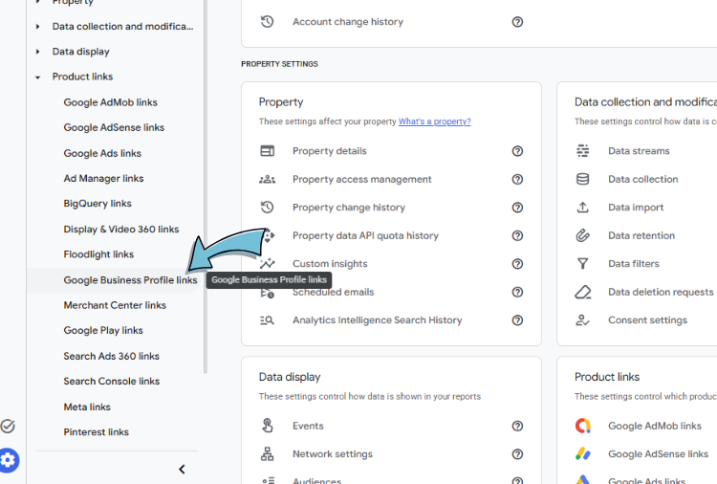This screenshot has height=484, width=717.
Task: Open Floodlight links in sidebar
Action: [x=98, y=254]
